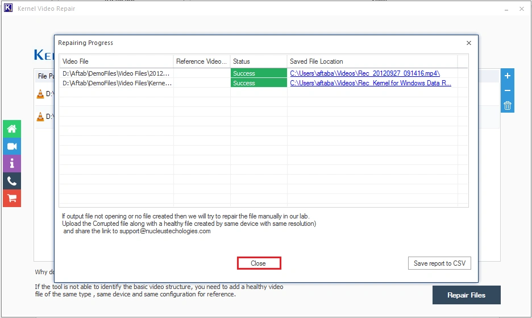This screenshot has height=318, width=532.
Task: Save report to CSV
Action: pyautogui.click(x=439, y=263)
